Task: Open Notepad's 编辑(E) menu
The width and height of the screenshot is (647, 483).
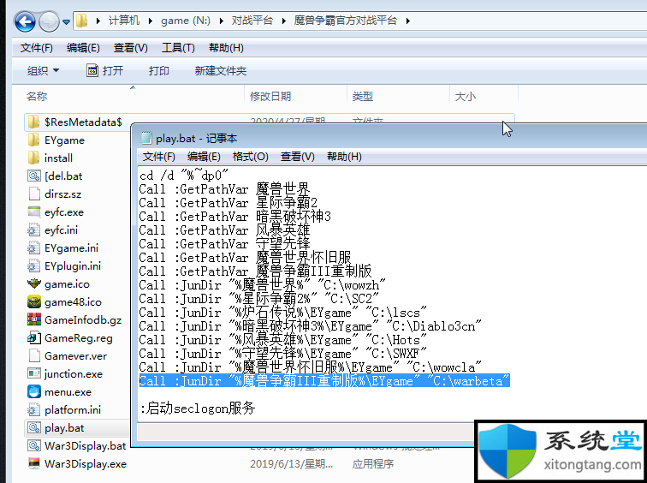Action: [x=204, y=157]
